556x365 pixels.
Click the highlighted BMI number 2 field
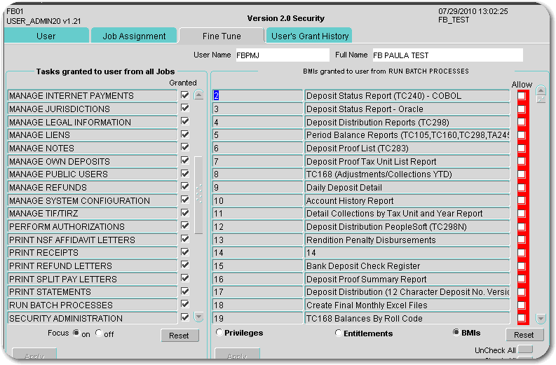coord(257,96)
